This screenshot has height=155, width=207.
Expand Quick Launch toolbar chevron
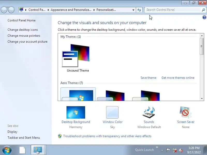(157, 147)
